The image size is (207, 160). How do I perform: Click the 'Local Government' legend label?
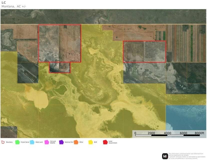[112, 142]
